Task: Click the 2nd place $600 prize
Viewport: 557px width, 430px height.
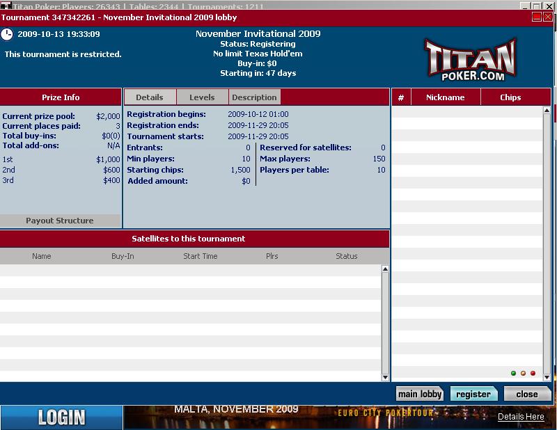Action: 112,170
